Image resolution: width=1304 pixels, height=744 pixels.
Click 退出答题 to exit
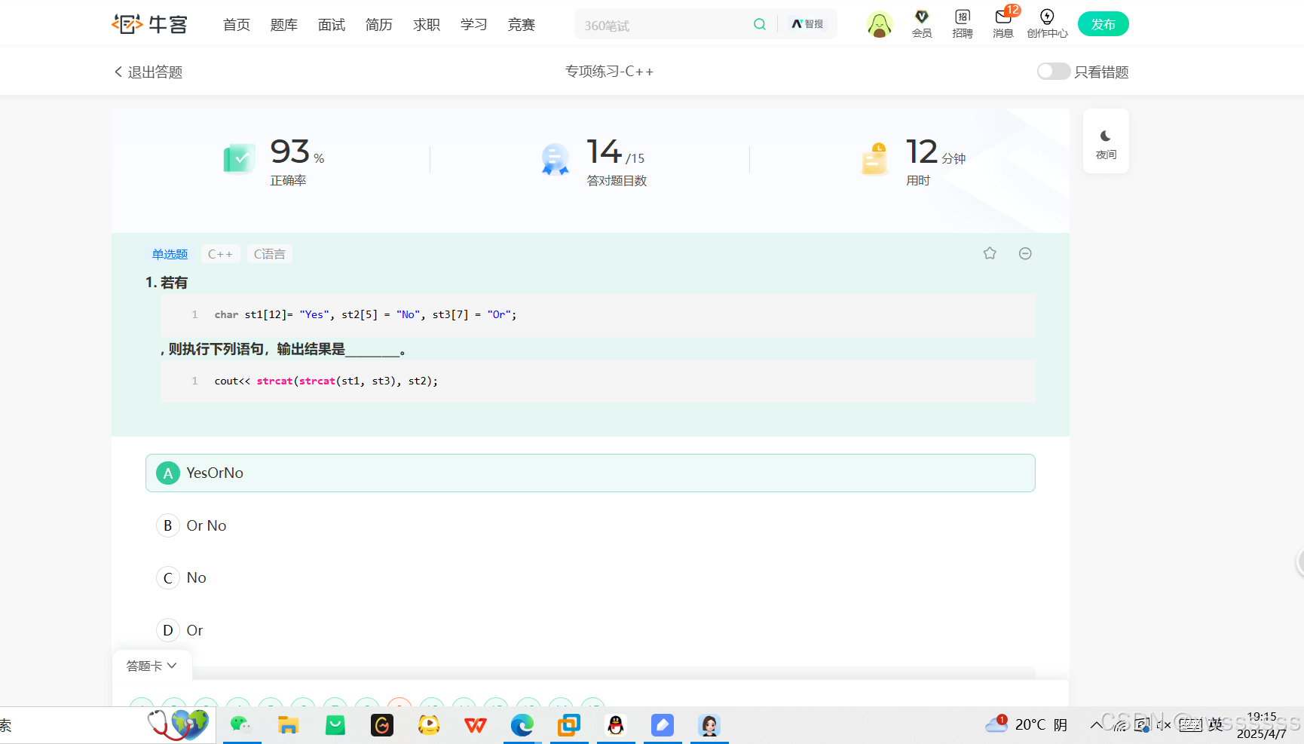tap(148, 72)
